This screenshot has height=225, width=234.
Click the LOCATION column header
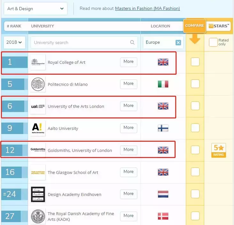[161, 26]
